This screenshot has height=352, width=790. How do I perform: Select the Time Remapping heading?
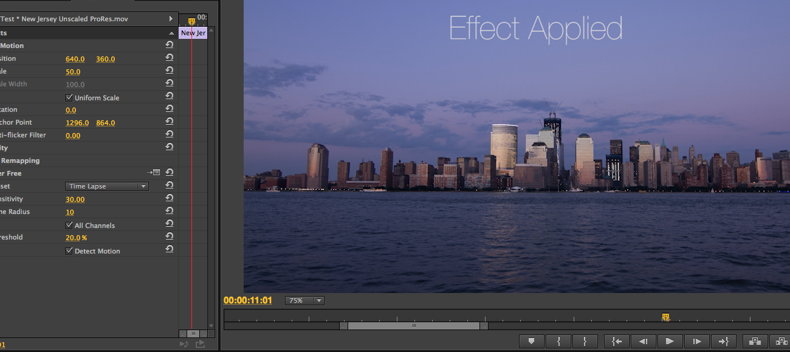(x=20, y=160)
